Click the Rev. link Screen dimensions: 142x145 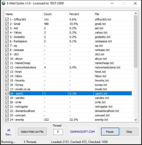[x=8, y=134]
